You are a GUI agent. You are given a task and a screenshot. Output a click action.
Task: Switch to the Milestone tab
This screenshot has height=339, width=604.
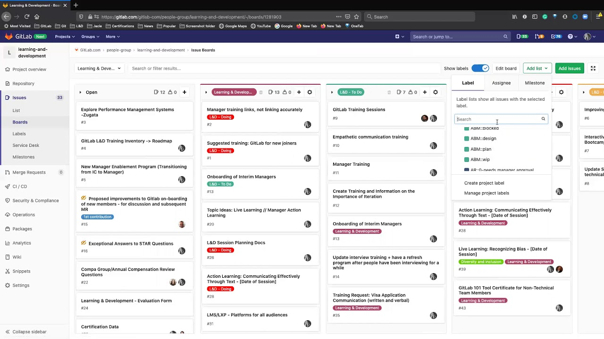(535, 83)
